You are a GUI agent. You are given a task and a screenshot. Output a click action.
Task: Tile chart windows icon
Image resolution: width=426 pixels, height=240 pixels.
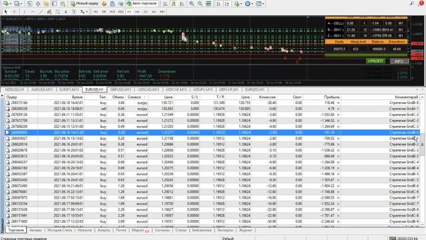click(x=208, y=3)
